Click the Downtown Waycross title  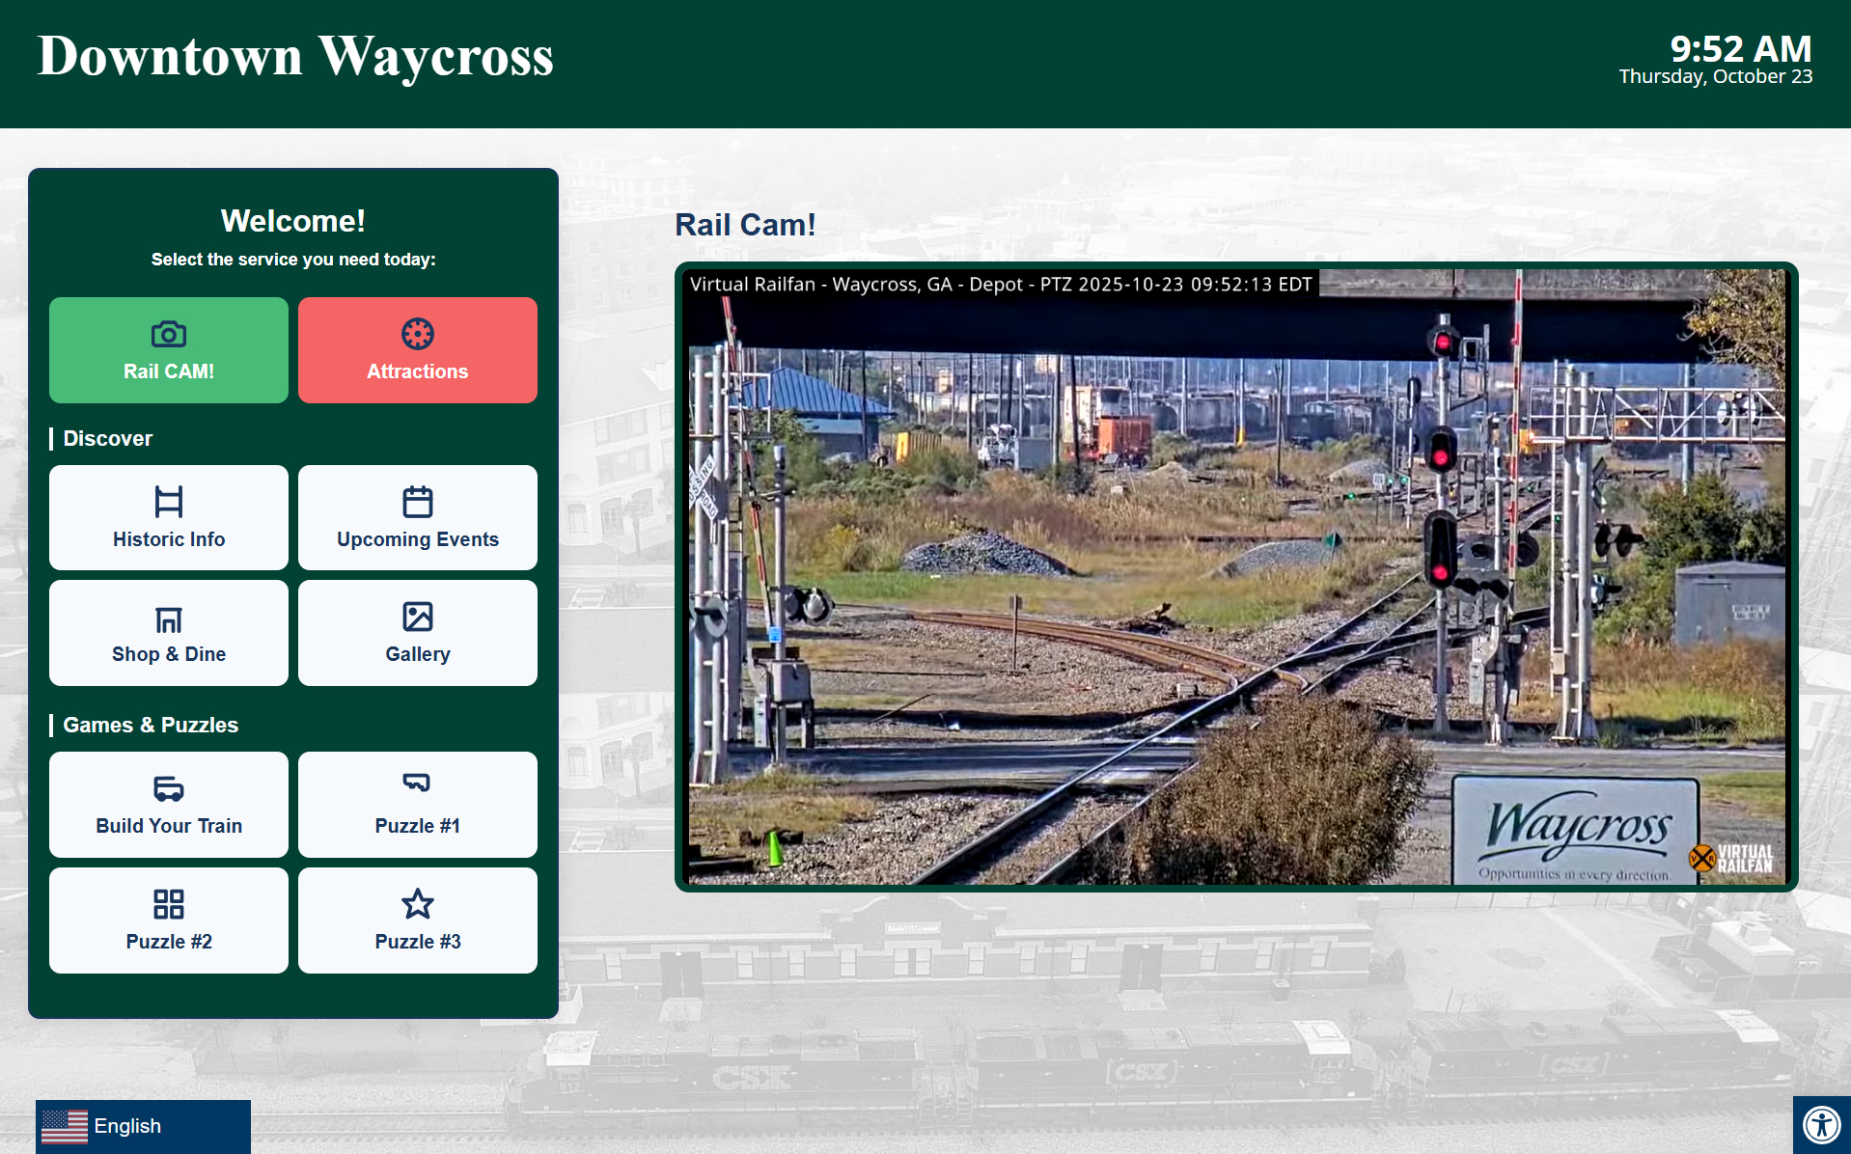point(295,56)
